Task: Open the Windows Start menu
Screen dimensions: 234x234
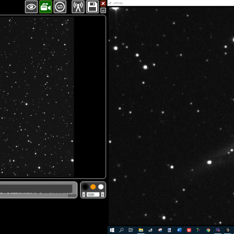Action: click(112, 230)
